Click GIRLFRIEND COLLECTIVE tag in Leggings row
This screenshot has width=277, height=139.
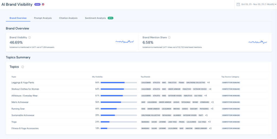196,82
